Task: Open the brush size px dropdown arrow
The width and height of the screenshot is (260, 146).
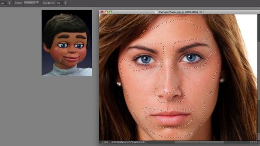Action: tap(9, 3)
